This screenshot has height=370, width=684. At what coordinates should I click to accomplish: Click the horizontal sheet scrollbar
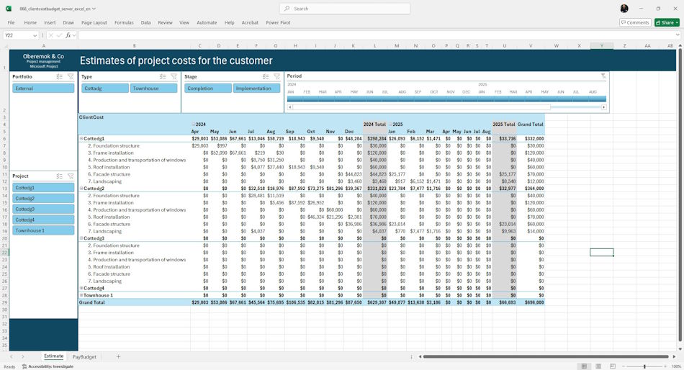[545, 357]
